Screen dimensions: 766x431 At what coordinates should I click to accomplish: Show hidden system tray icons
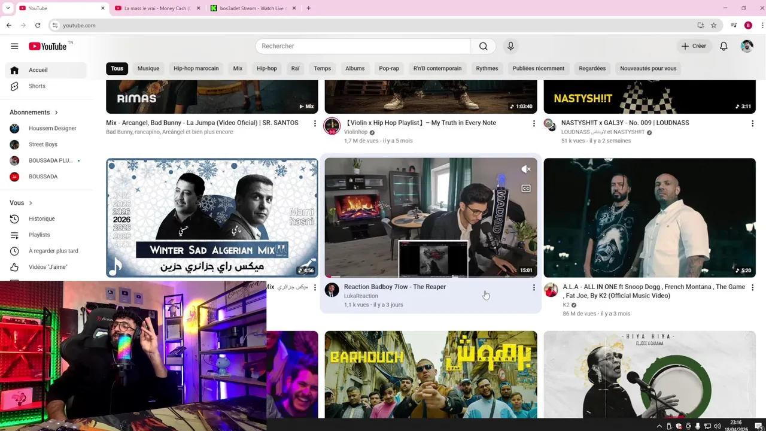(659, 426)
